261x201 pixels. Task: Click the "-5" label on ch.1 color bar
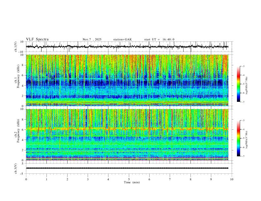pos(243,84)
